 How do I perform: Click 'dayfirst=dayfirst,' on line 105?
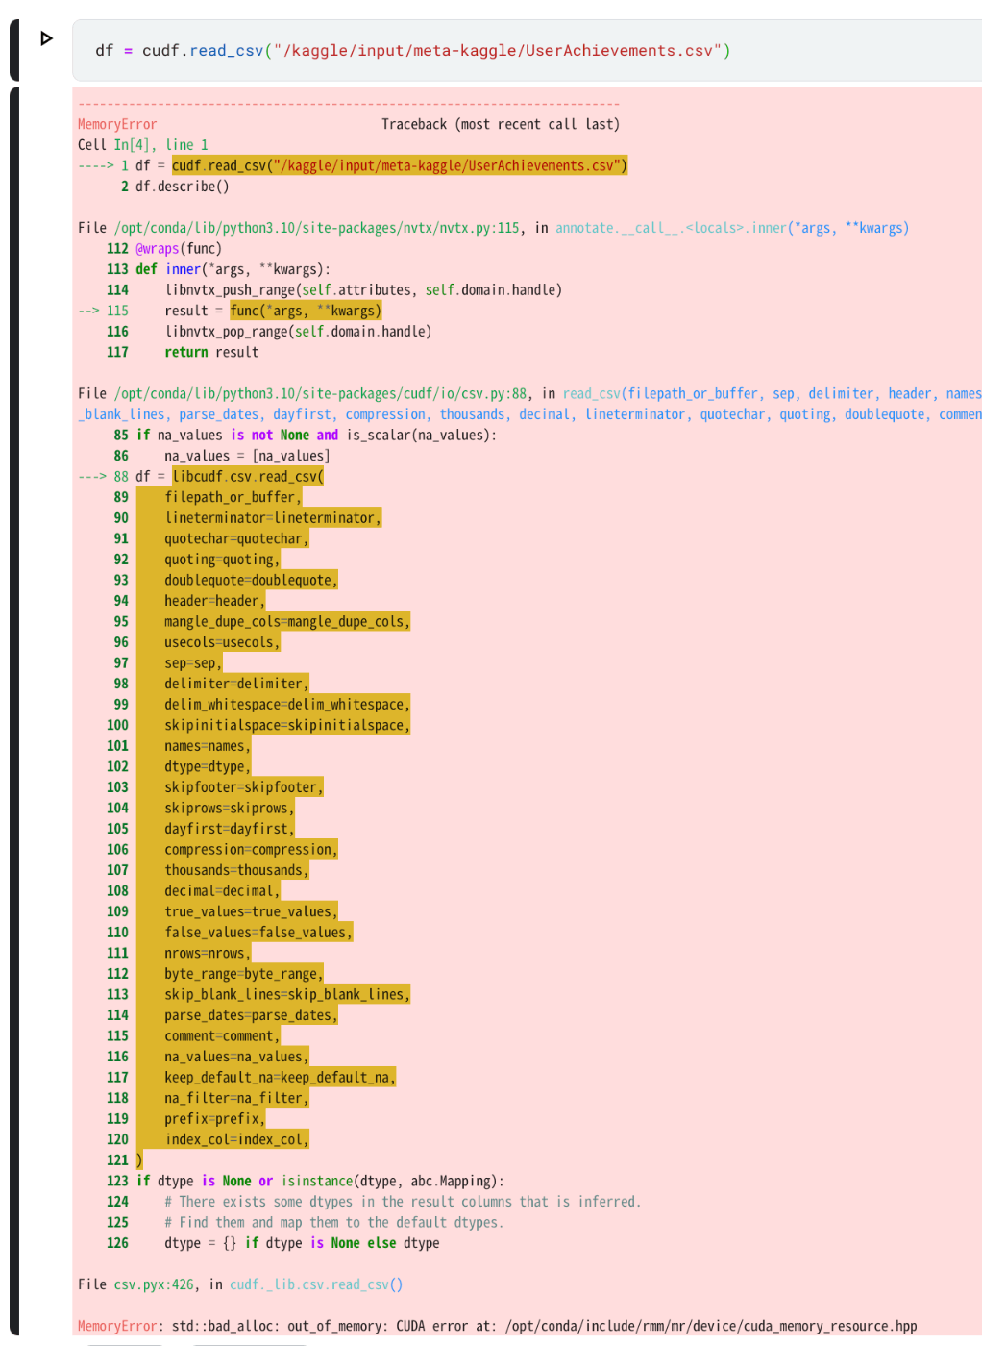230,829
